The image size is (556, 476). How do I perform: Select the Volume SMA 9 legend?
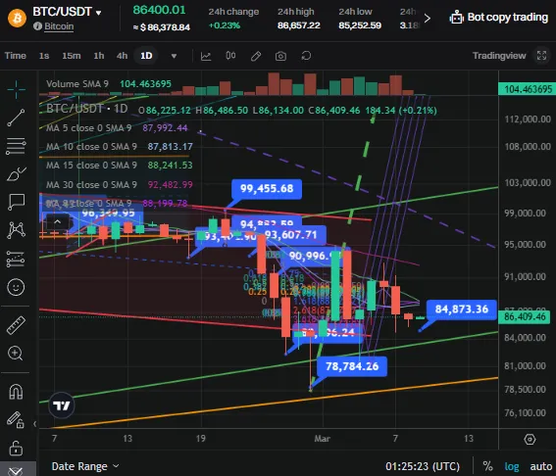(109, 84)
